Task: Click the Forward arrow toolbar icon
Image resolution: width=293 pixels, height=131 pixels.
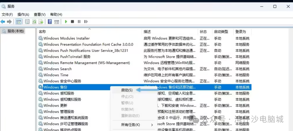Action: [x=9, y=22]
